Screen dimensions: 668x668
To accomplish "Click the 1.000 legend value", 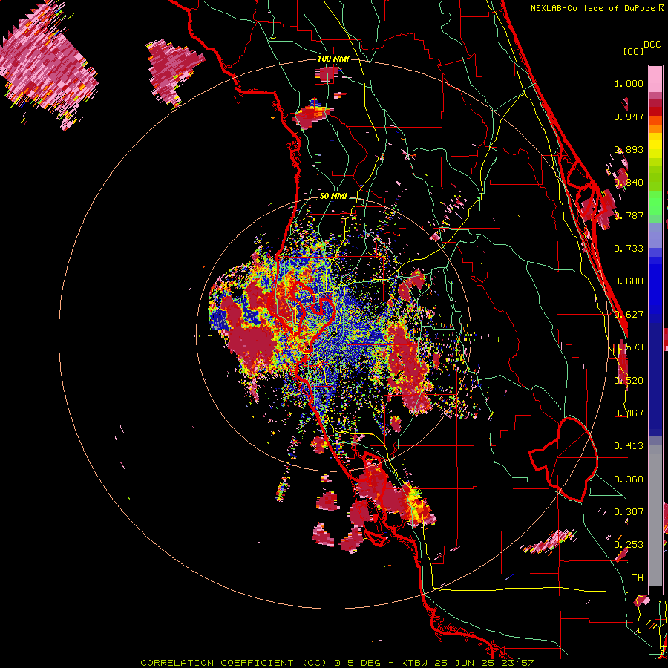I will point(629,83).
